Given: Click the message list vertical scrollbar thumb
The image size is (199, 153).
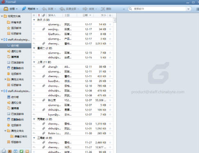Looking at the screenshot, I should [x=115, y=20].
